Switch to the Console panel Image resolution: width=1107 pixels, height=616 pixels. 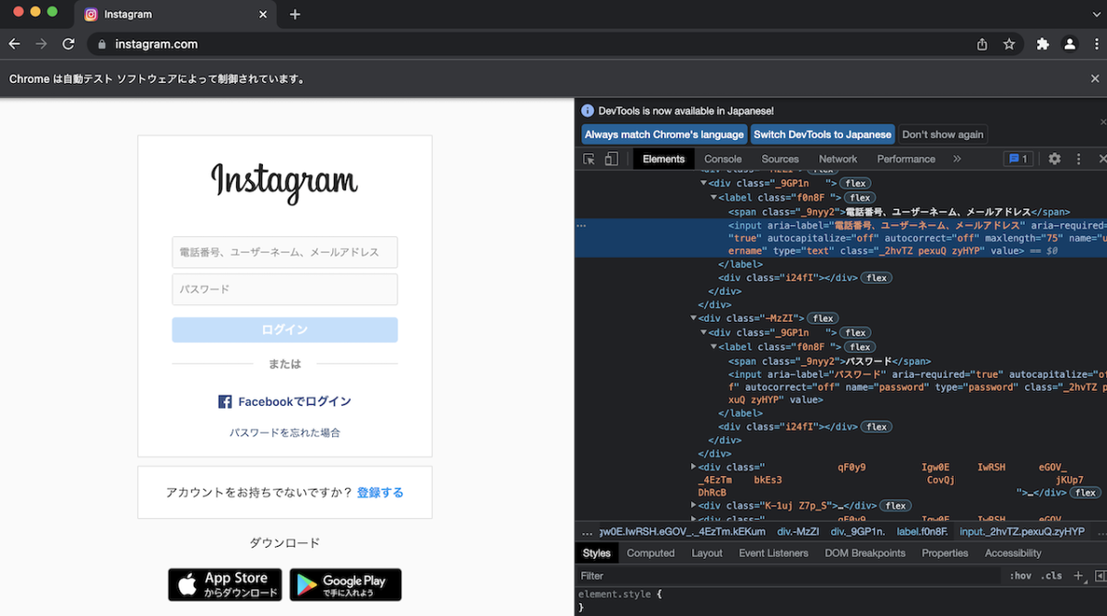point(722,158)
